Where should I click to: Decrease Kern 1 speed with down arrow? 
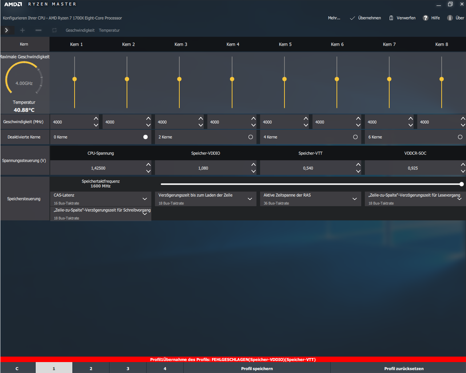[96, 125]
